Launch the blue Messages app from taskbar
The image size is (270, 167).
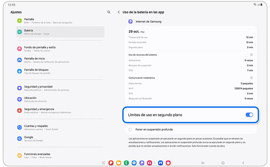click(134, 163)
